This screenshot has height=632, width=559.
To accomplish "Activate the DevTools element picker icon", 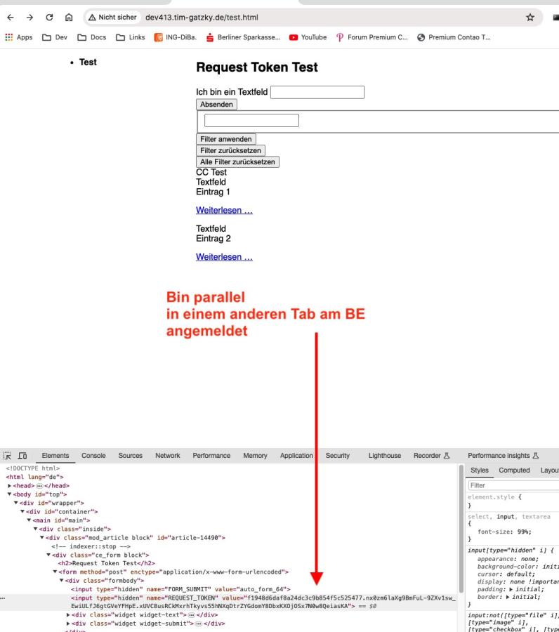I will (8, 456).
